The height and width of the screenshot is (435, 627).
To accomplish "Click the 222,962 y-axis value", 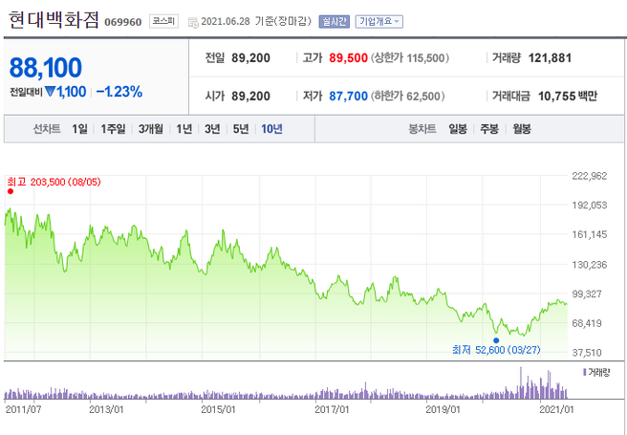I will pyautogui.click(x=590, y=176).
